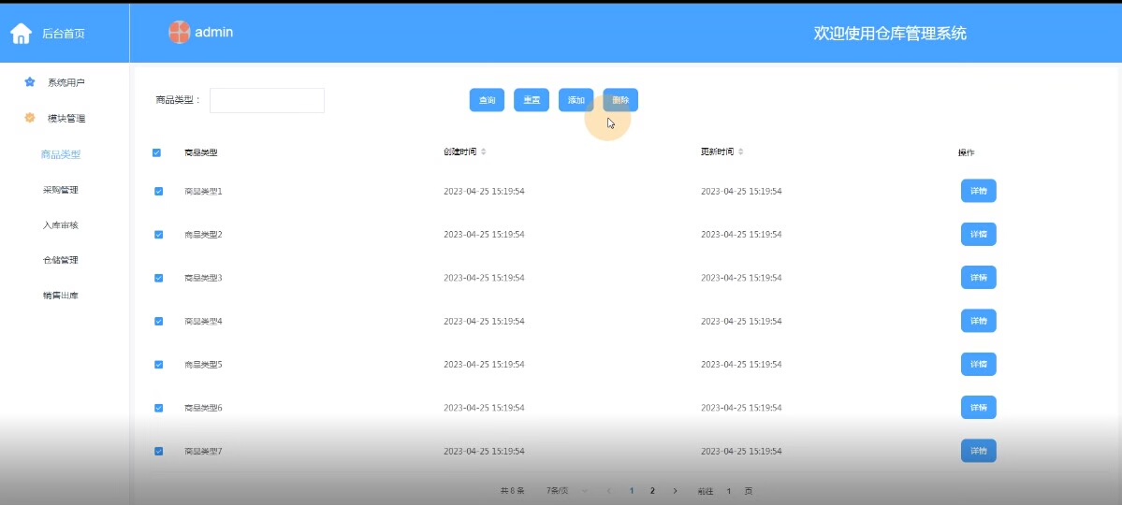
Task: Open 详情 for 商品类型2
Action: point(978,234)
